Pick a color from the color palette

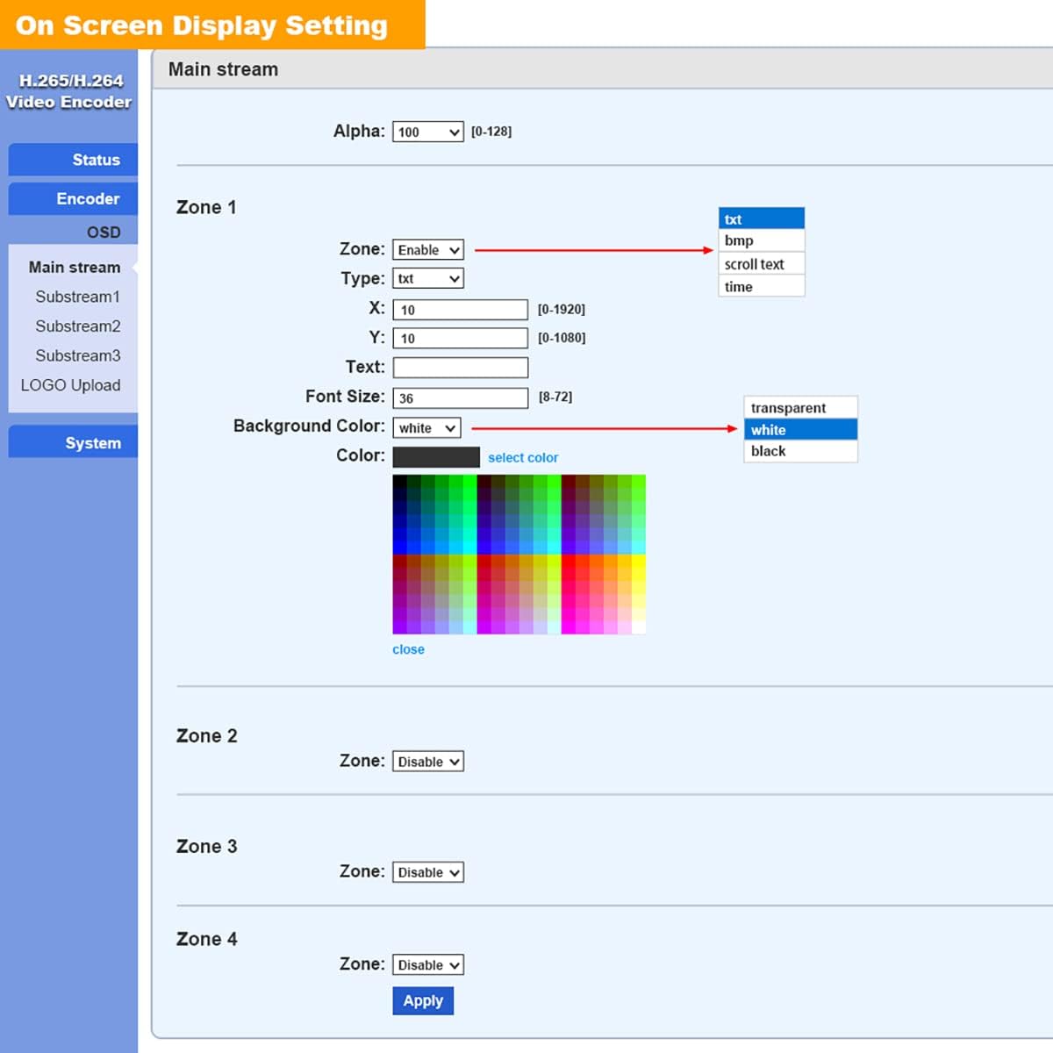(x=518, y=553)
